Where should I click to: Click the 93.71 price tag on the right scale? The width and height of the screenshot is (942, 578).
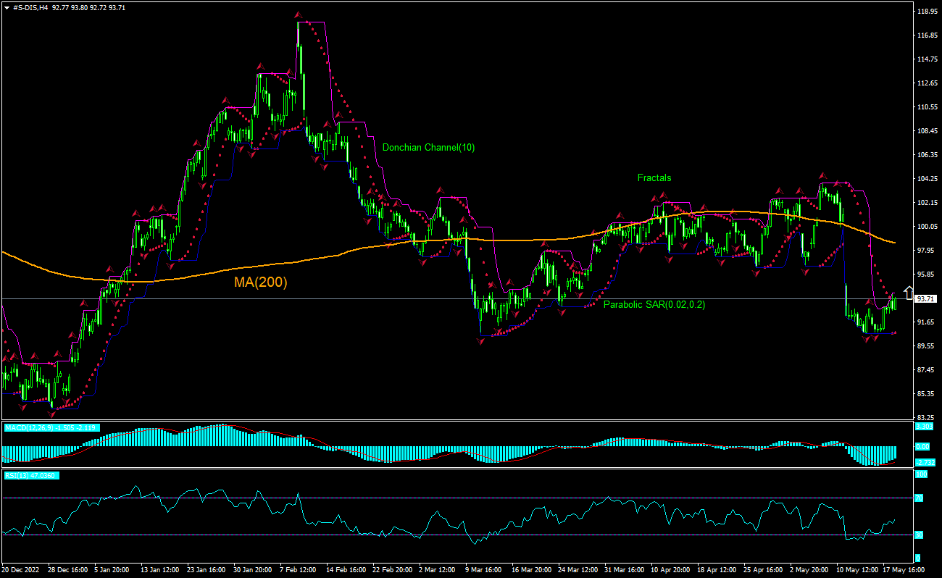[925, 297]
